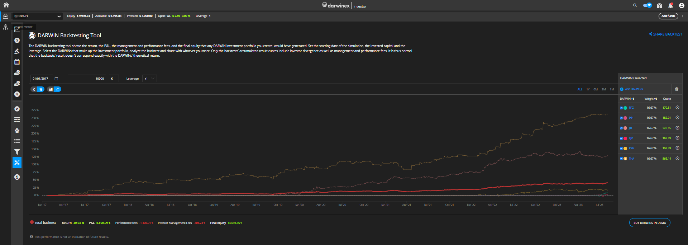688x245 pixels.
Task: Open the notifications bell
Action: tap(670, 5)
